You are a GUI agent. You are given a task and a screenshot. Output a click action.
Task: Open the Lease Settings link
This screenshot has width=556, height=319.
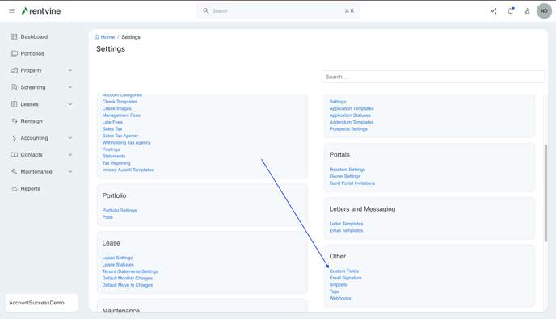pyautogui.click(x=117, y=258)
